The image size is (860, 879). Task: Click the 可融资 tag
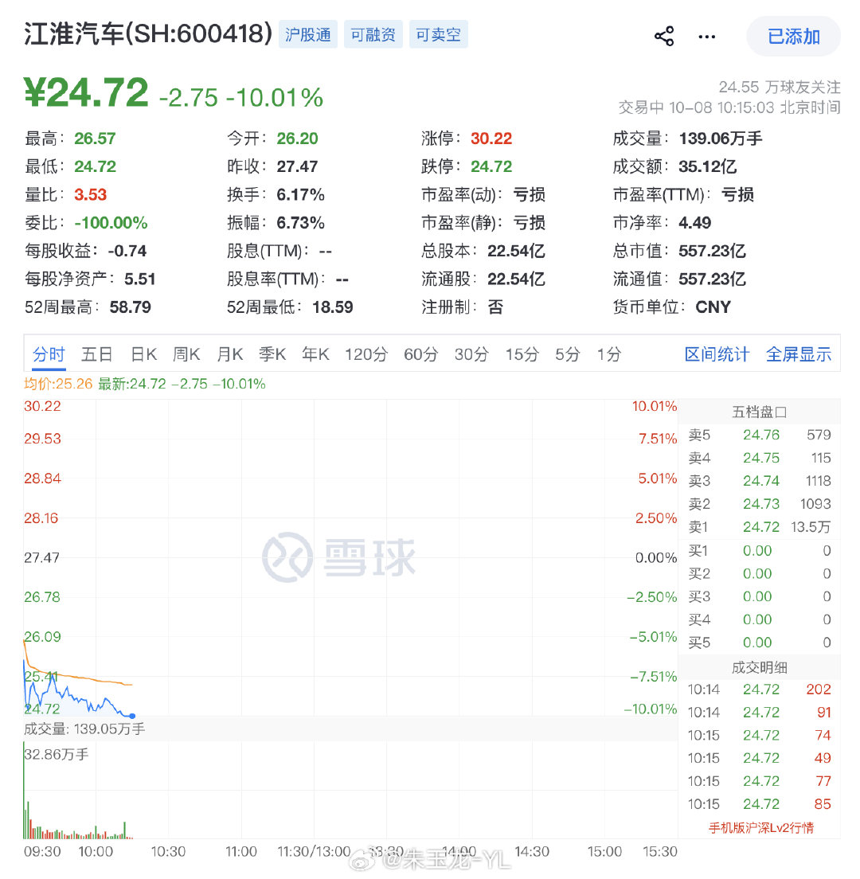pos(373,35)
